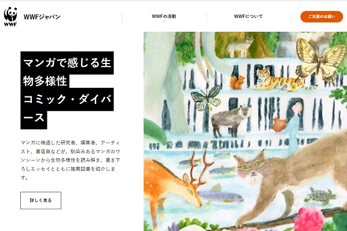This screenshot has height=231, width=347.
Task: Click the WWF panda logo icon
Action: (10, 17)
